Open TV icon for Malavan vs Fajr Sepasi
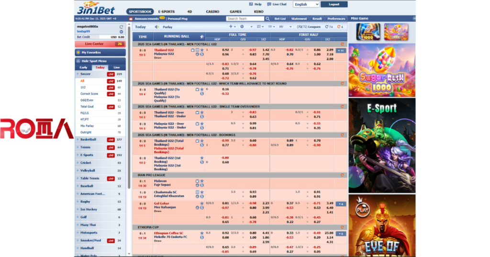The width and height of the screenshot is (490, 257). 197,181
